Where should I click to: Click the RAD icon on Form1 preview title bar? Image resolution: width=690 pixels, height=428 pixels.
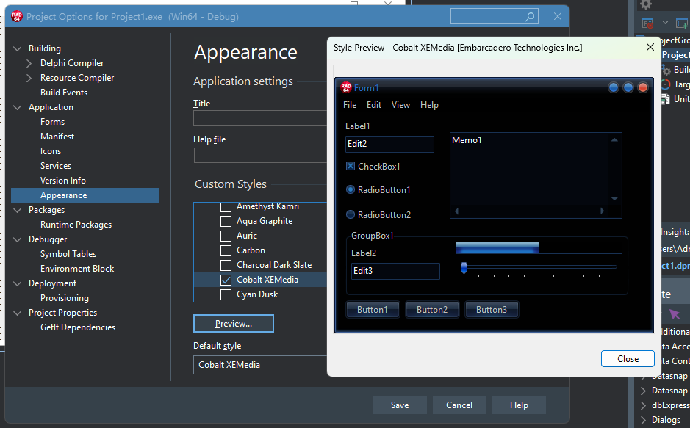pos(346,87)
